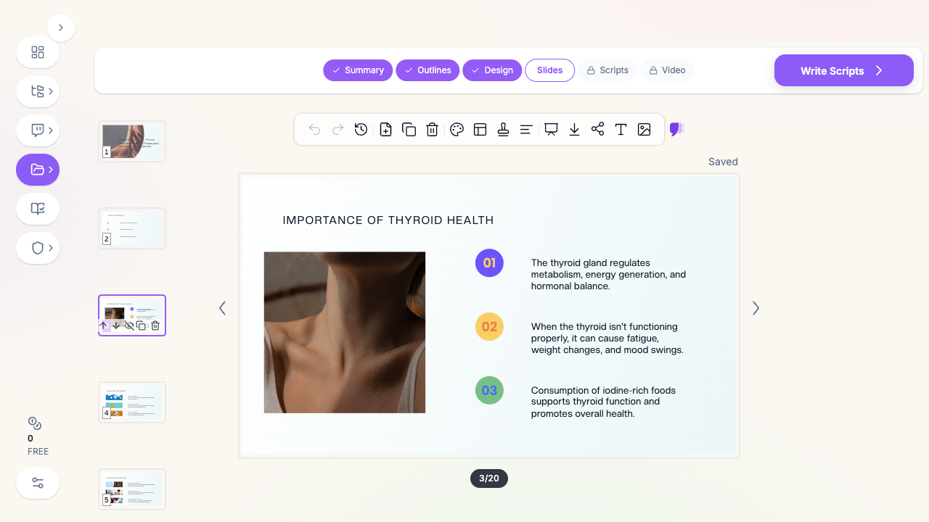This screenshot has height=522, width=929.
Task: Click the undo arrow in the toolbar
Action: pyautogui.click(x=314, y=130)
